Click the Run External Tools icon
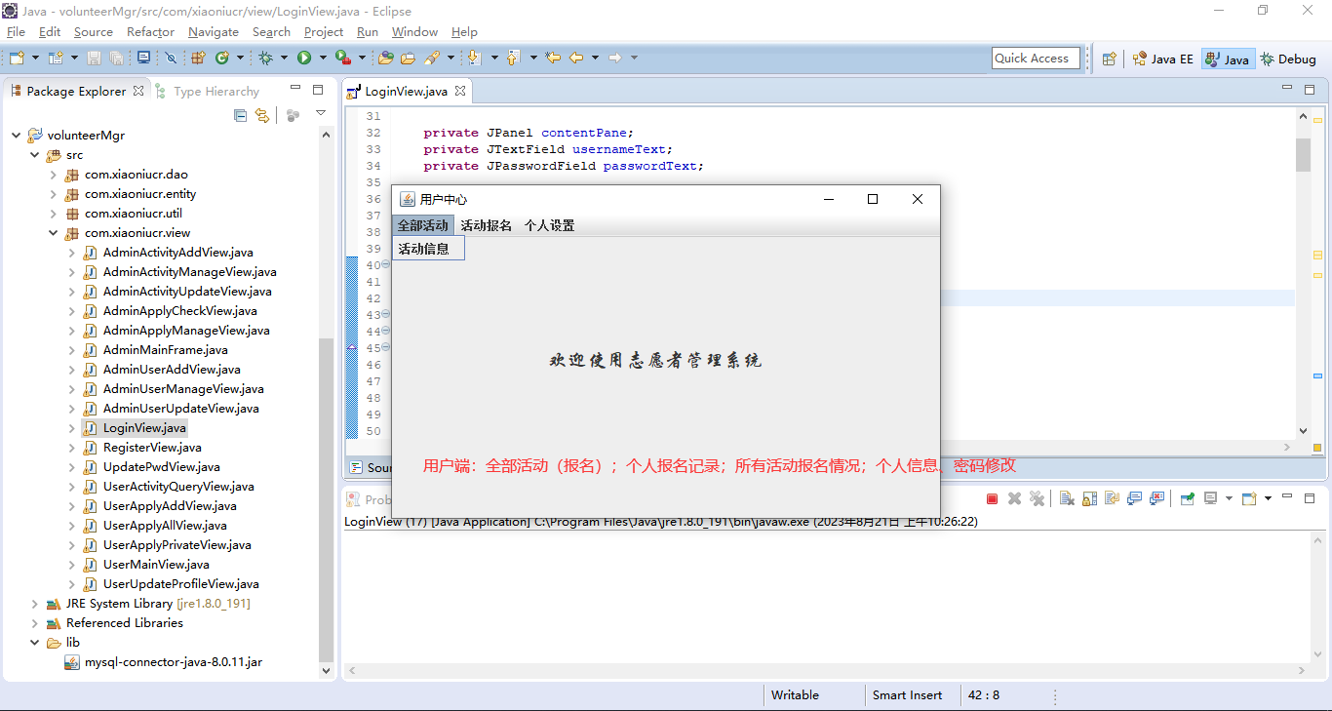 pos(343,58)
